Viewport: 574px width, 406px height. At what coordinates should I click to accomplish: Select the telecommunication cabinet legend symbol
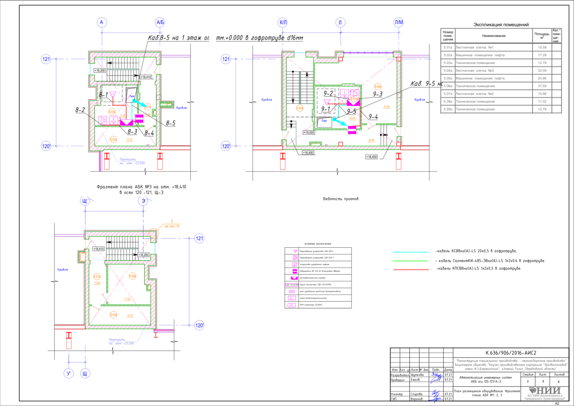pos(291,298)
